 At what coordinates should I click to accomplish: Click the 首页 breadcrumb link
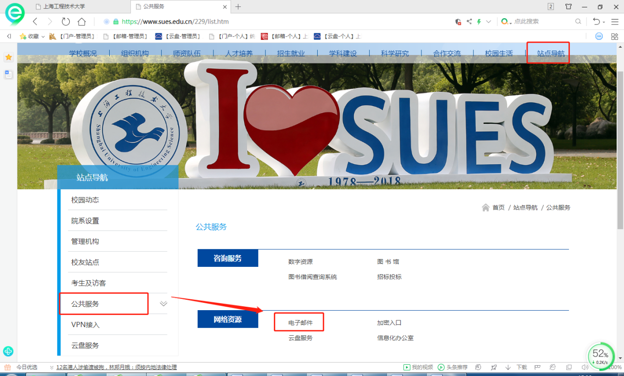pyautogui.click(x=499, y=207)
